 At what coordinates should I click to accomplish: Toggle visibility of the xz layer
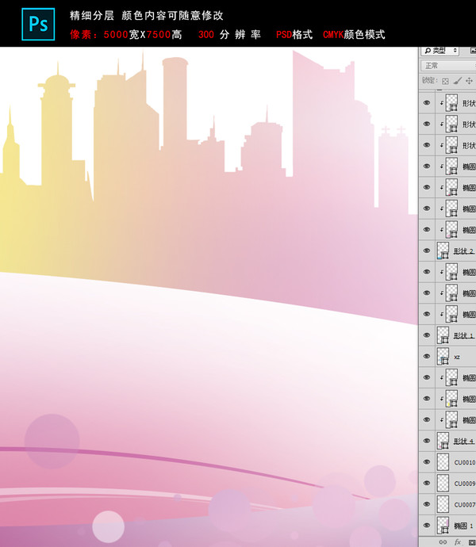(x=426, y=356)
